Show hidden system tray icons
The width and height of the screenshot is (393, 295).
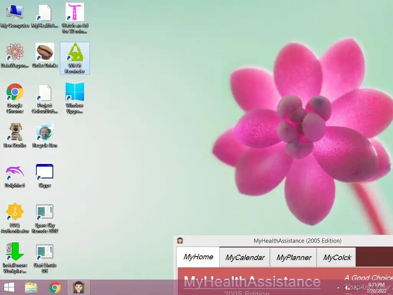tap(339, 288)
